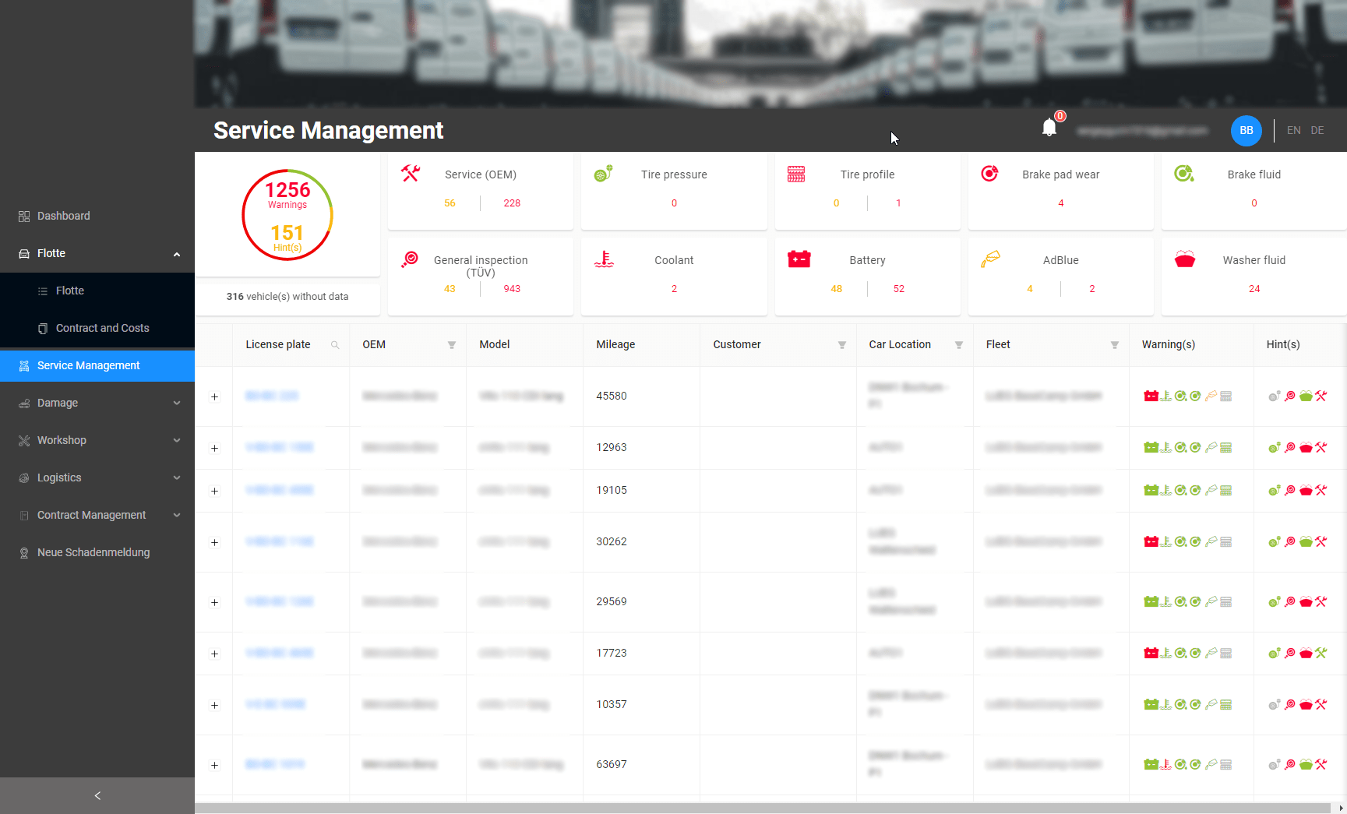Image resolution: width=1347 pixels, height=814 pixels.
Task: Open notifications via the bell icon
Action: (x=1049, y=127)
